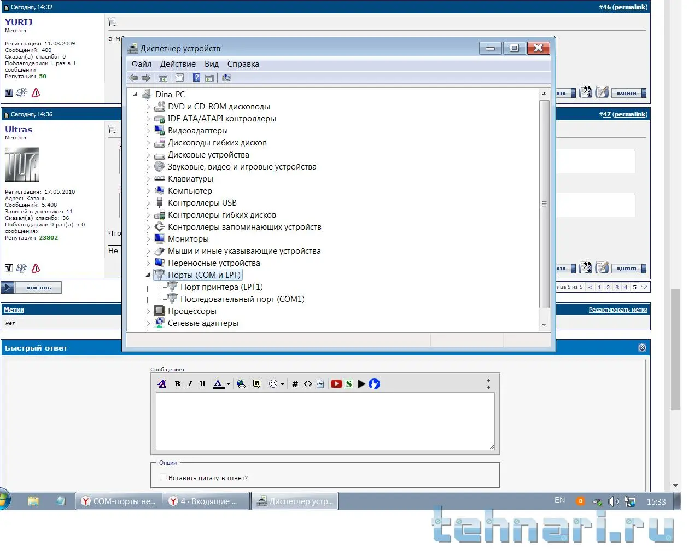
Task: Open the Ultras user profile link
Action: (x=19, y=129)
